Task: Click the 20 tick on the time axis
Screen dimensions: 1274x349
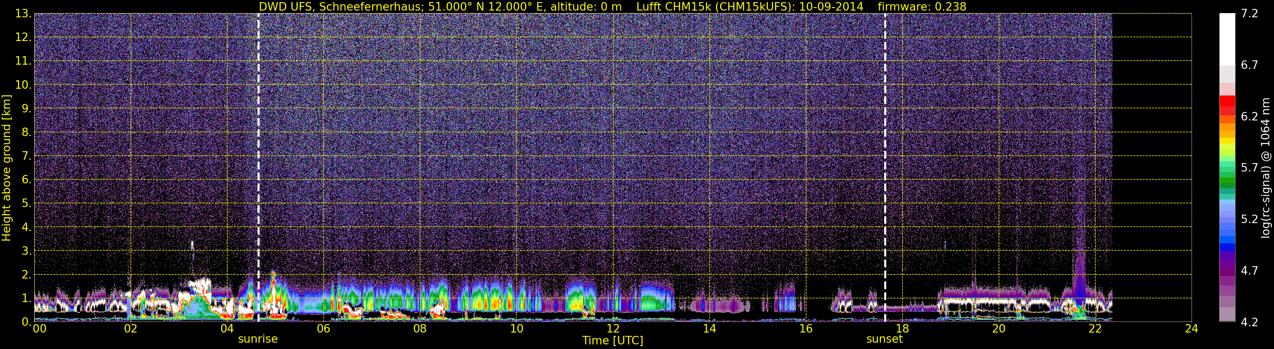Action: coord(999,329)
